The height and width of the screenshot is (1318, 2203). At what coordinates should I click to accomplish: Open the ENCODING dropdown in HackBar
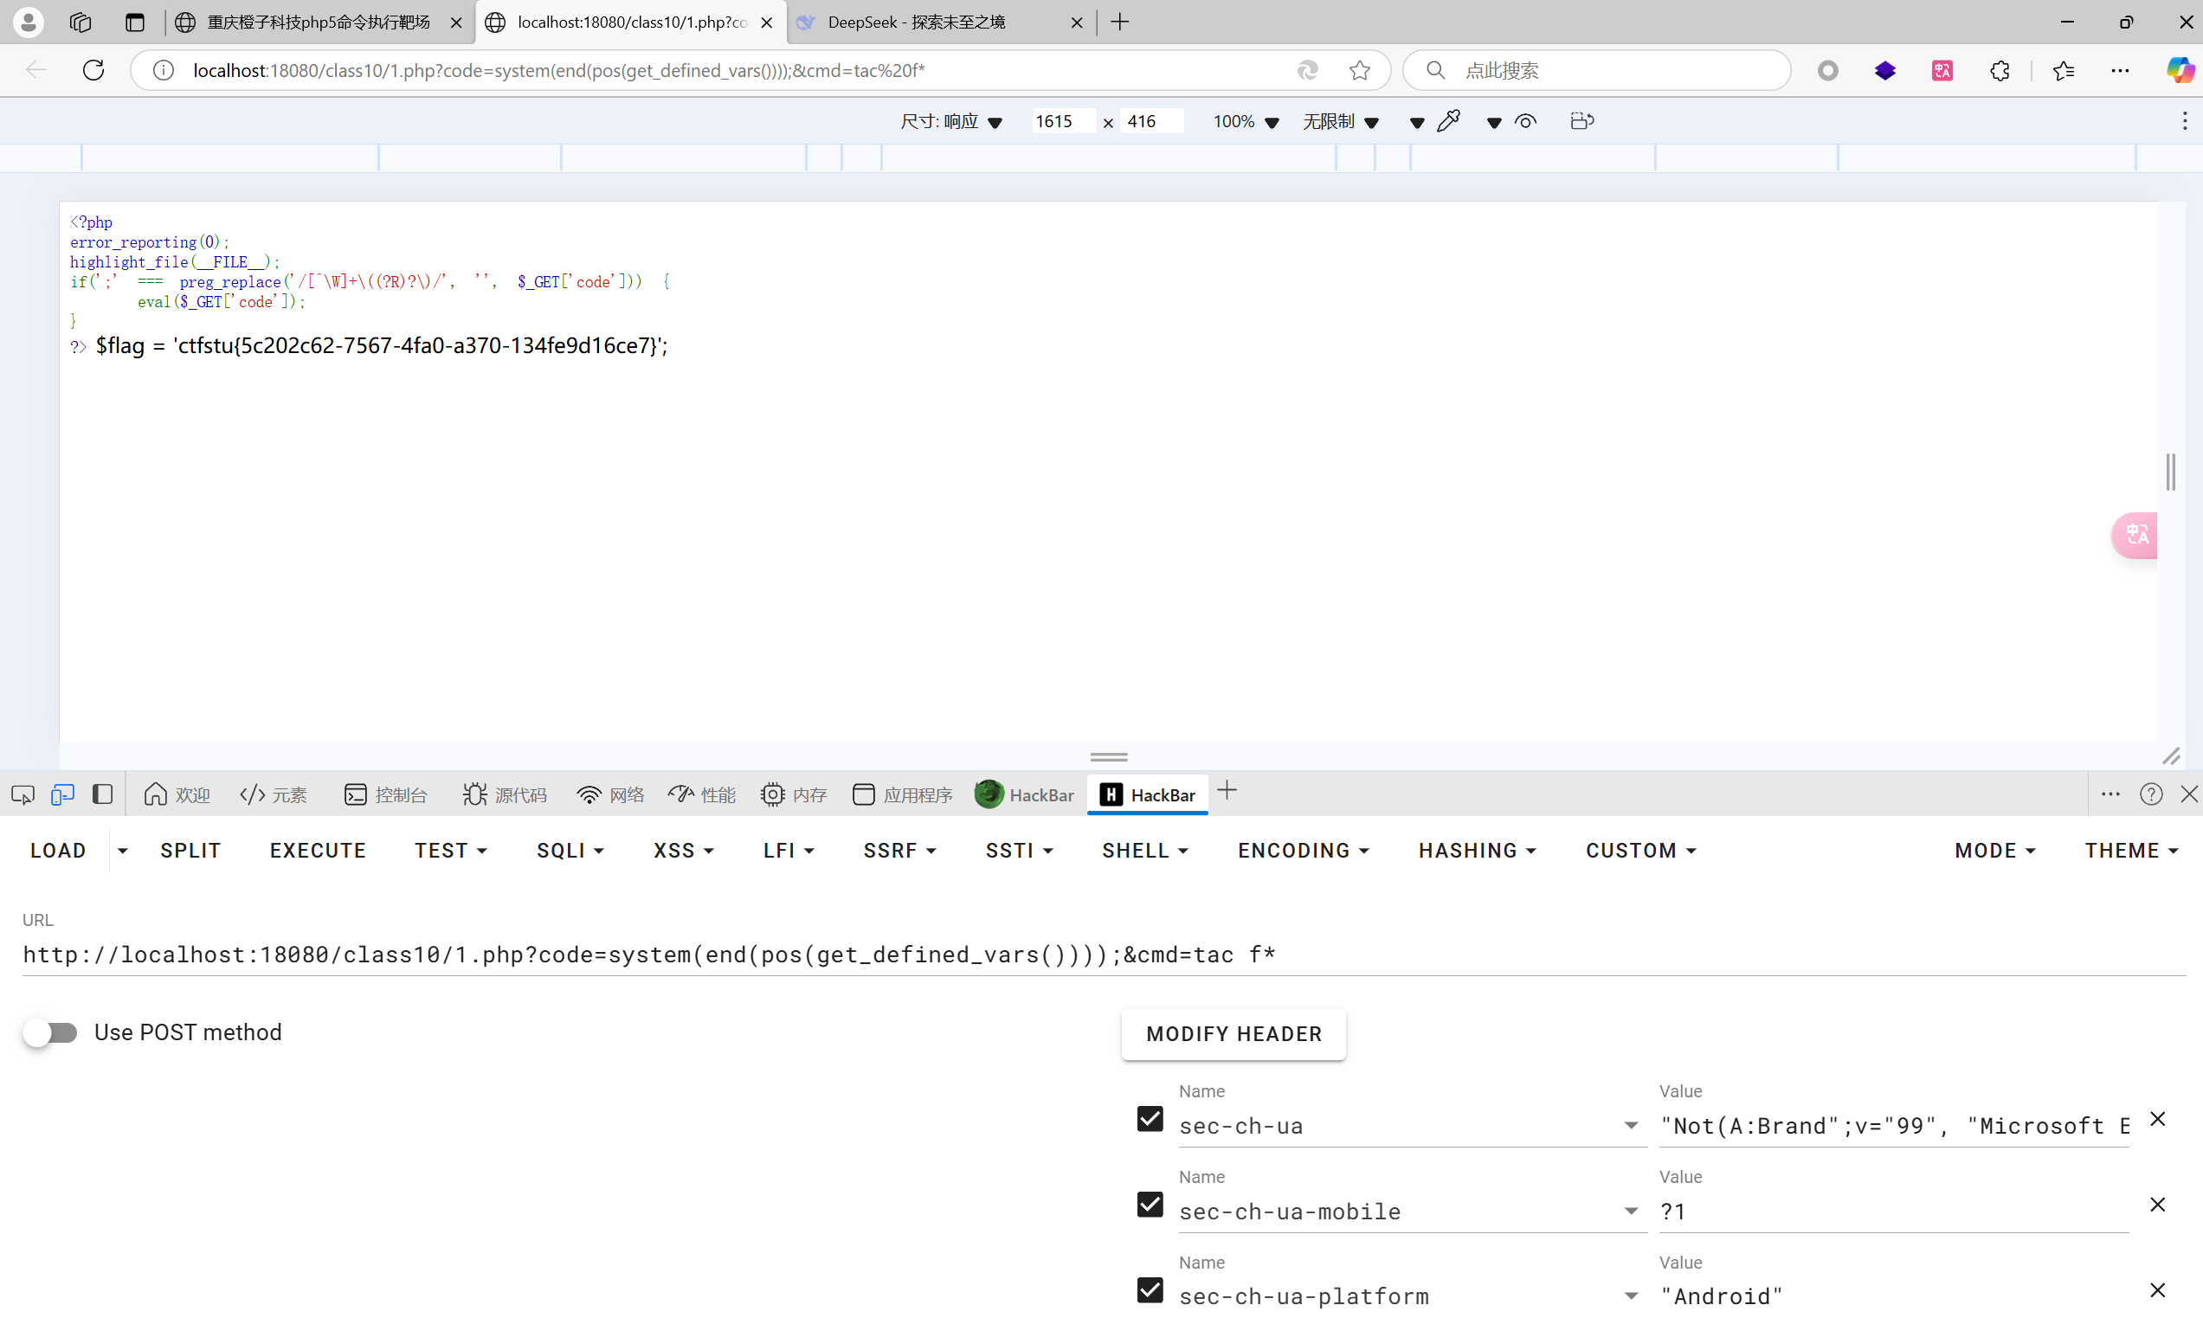1303,850
